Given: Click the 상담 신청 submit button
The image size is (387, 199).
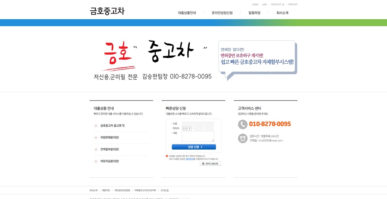Looking at the screenshot, I should coord(194,147).
